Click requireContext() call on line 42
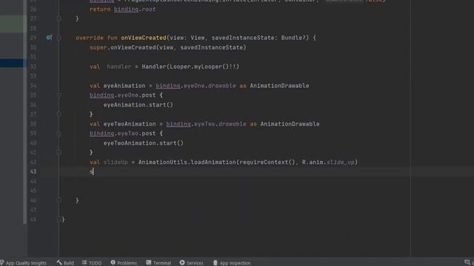 267,163
